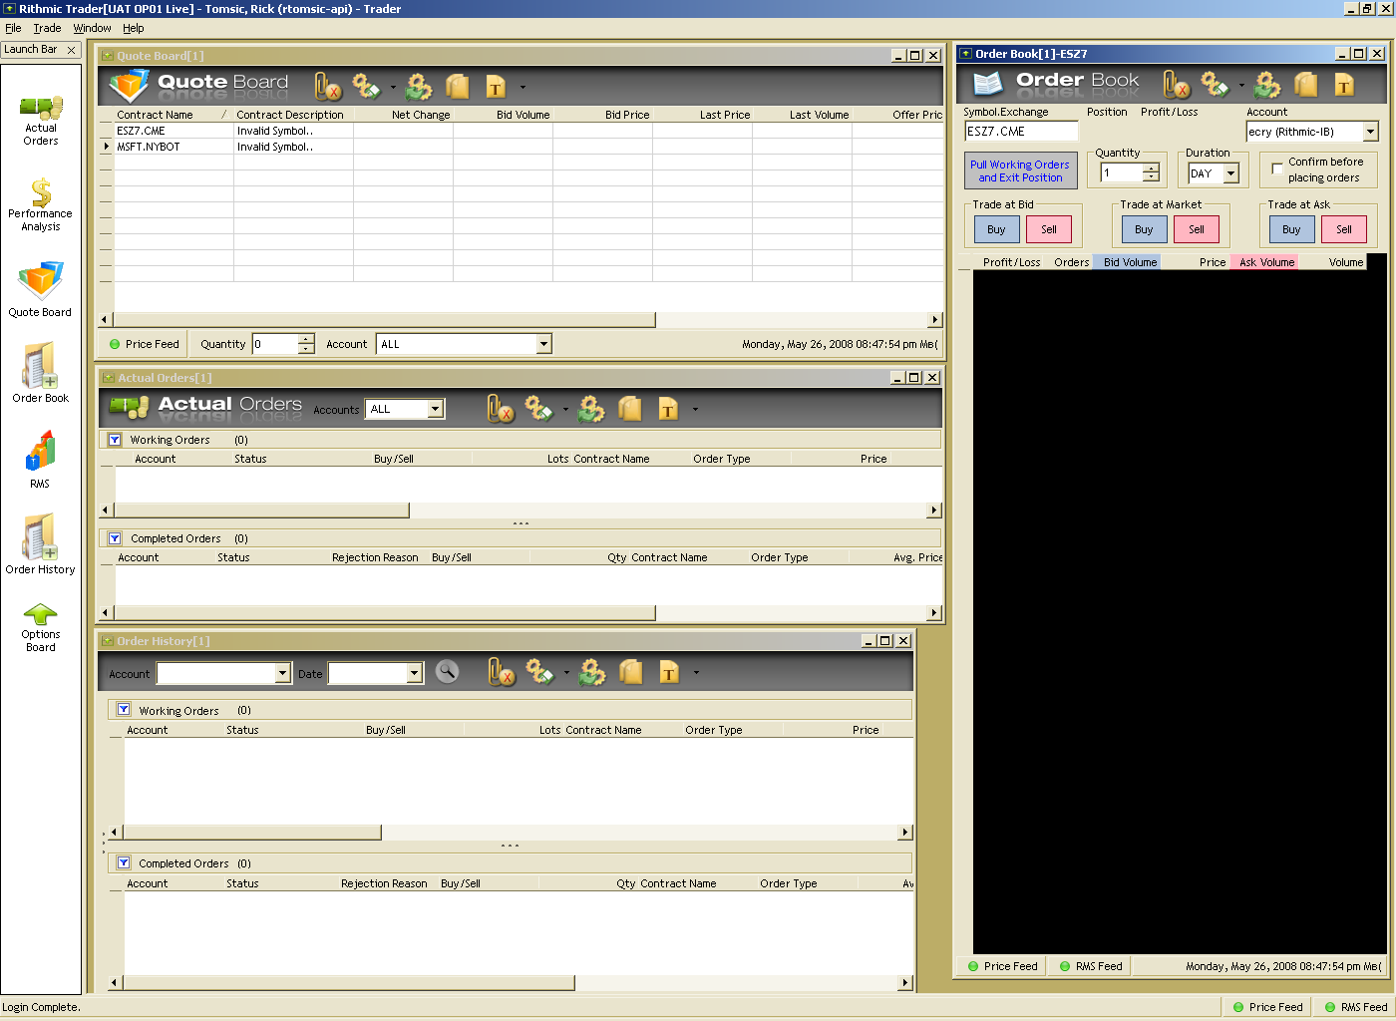Expand the toolbar options arrow in Quote Board
Screen dimensions: 1396x1021
(523, 87)
